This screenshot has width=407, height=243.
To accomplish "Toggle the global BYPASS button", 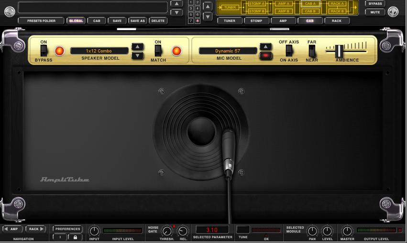I will [x=375, y=4].
